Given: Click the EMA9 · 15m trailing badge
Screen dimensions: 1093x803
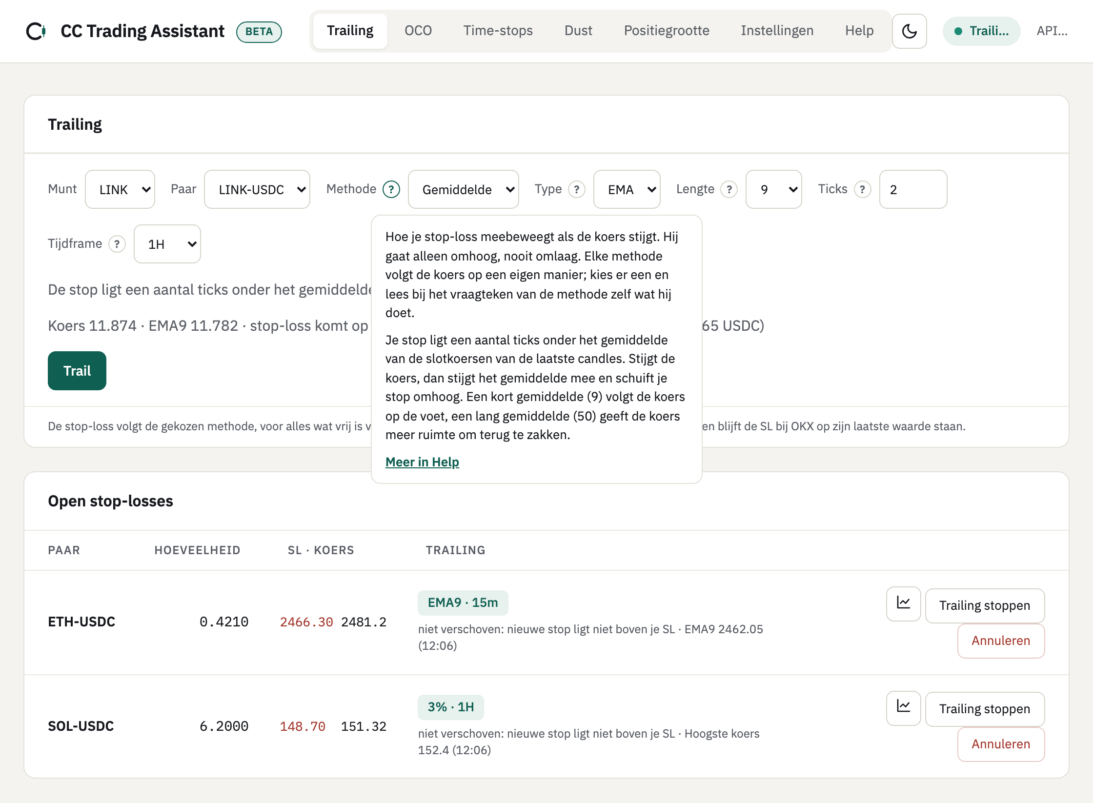Looking at the screenshot, I should [x=463, y=602].
